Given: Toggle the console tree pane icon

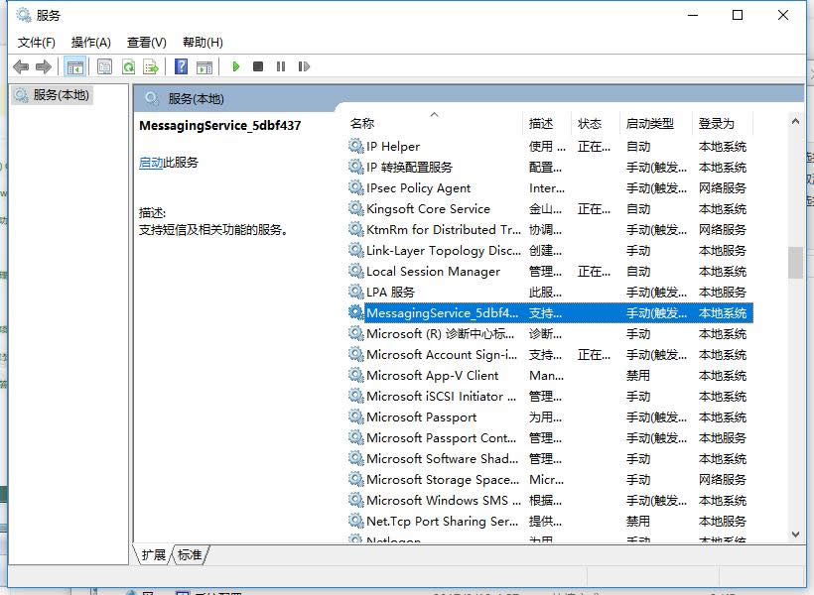Looking at the screenshot, I should tap(75, 66).
